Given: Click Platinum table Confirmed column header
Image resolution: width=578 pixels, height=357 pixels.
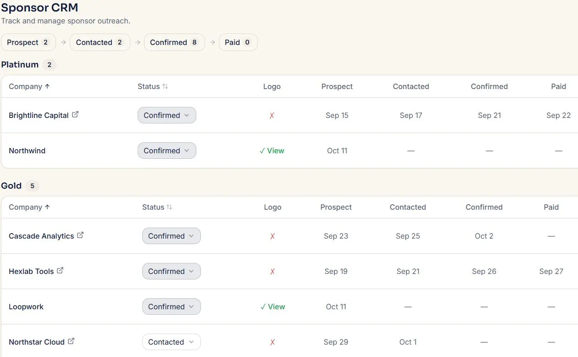Looking at the screenshot, I should [x=489, y=86].
